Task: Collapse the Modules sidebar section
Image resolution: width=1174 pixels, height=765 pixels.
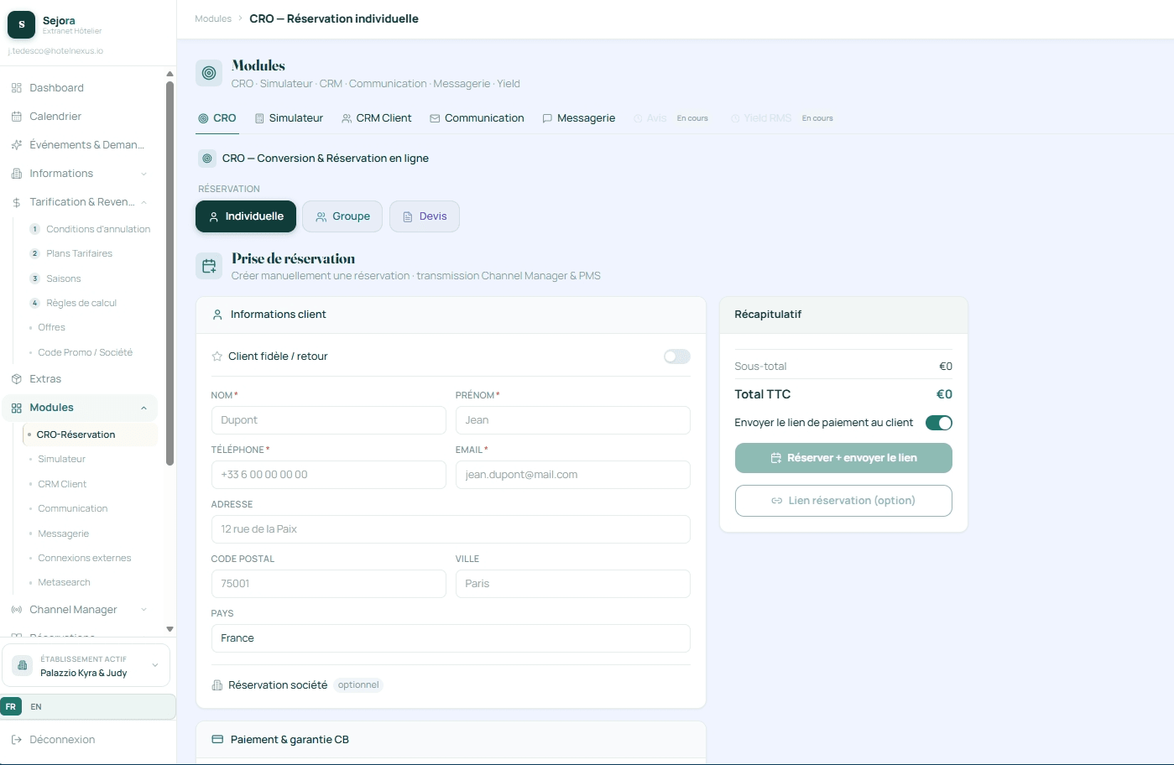Action: pos(143,409)
